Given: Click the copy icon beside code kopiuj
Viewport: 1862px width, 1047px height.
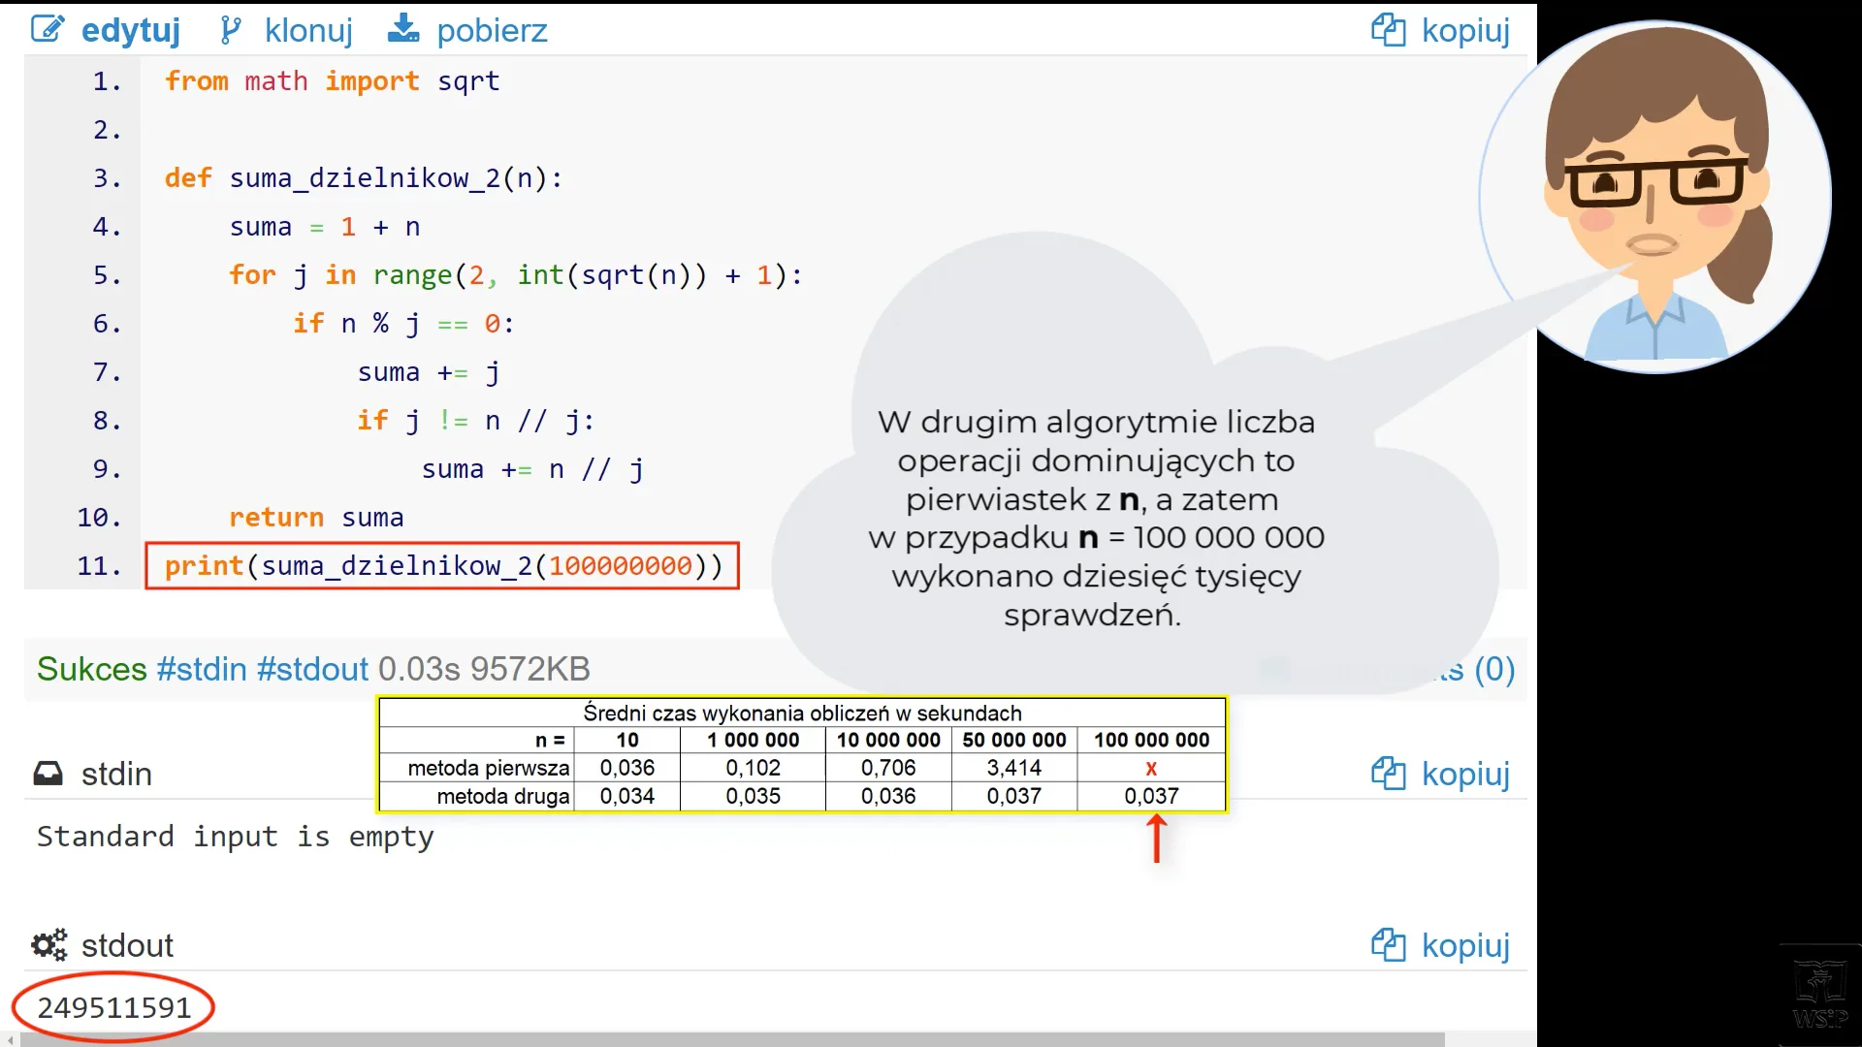Looking at the screenshot, I should tap(1388, 30).
